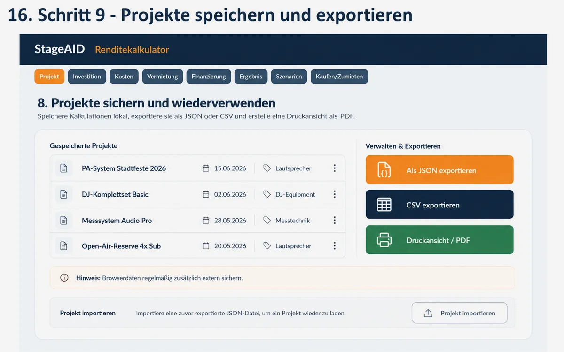Click the CSV table grid icon

(384, 205)
